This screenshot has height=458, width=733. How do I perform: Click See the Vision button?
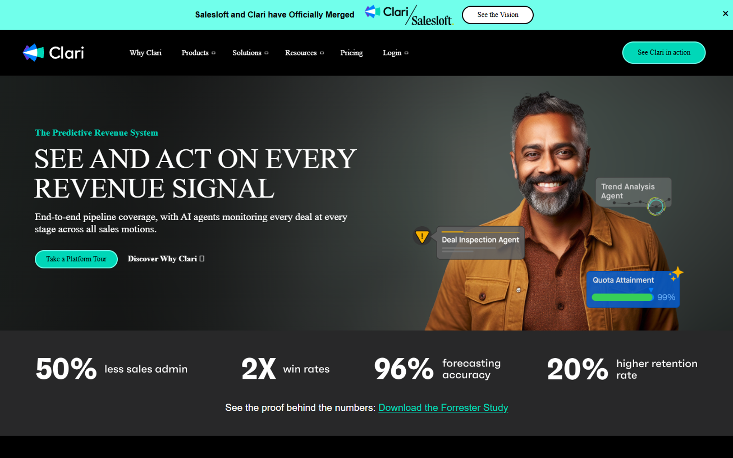(x=498, y=15)
